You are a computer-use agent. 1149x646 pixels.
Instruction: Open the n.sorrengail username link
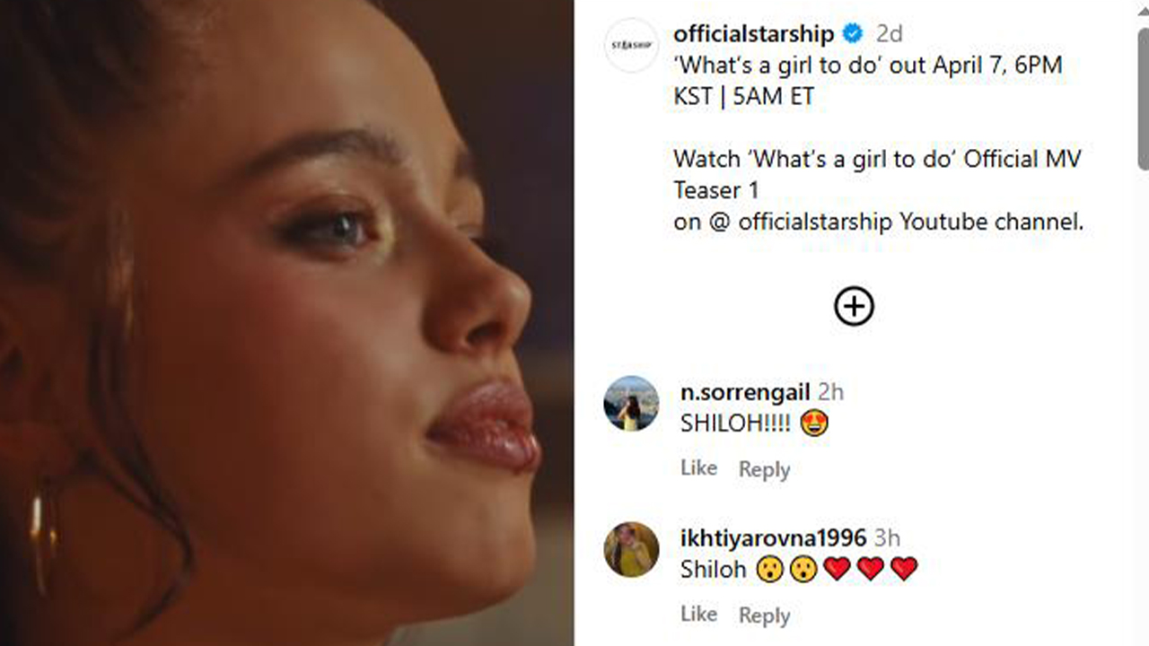(x=745, y=392)
